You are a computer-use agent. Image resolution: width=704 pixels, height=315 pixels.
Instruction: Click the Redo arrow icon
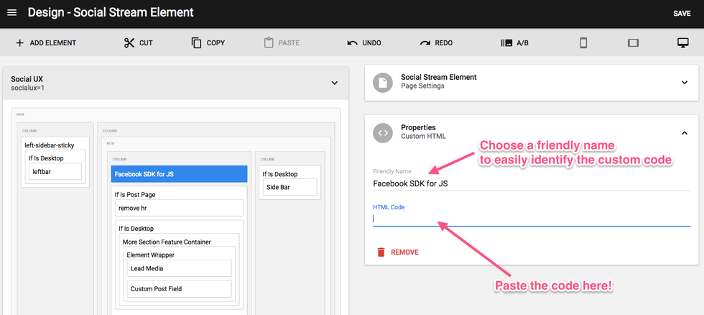coord(425,43)
